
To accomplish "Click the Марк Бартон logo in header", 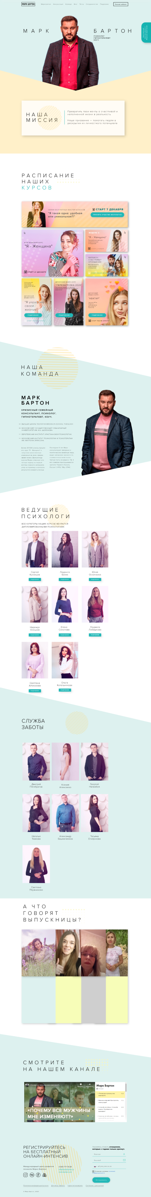I will pyautogui.click(x=28, y=4).
